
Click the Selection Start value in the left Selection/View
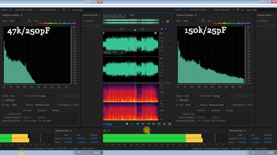pos(68,139)
